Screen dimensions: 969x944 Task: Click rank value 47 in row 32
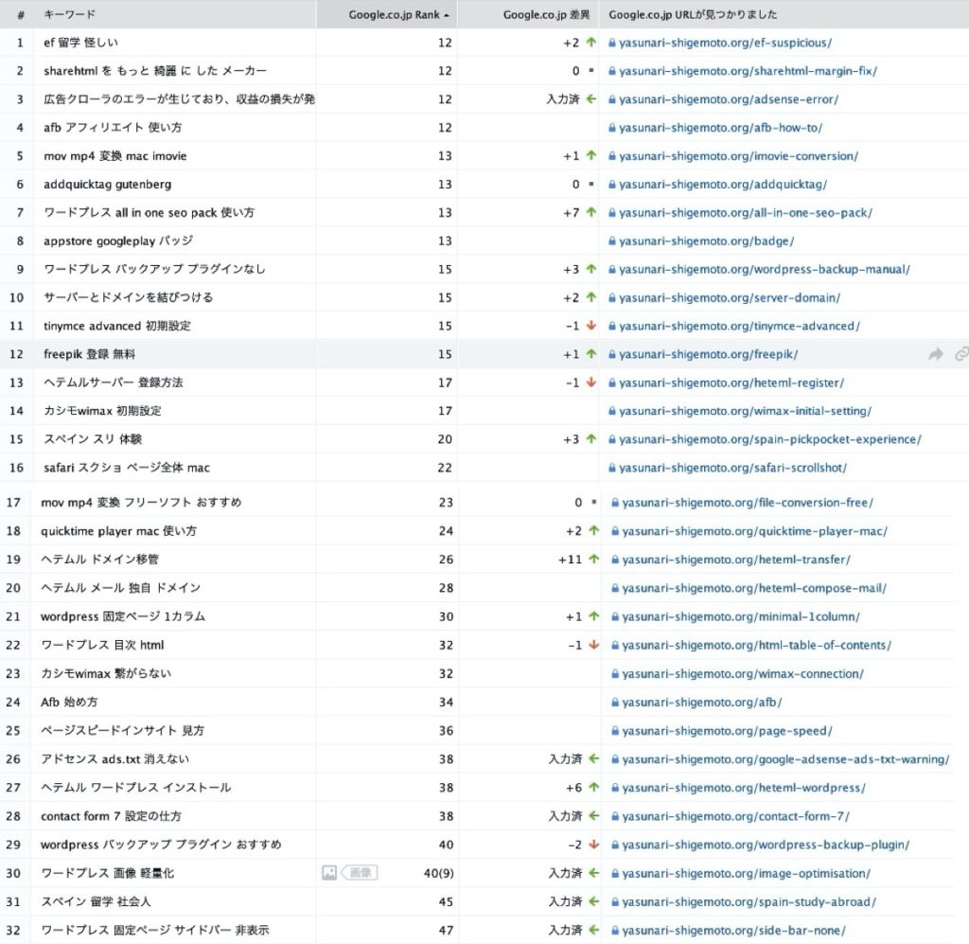(x=447, y=931)
